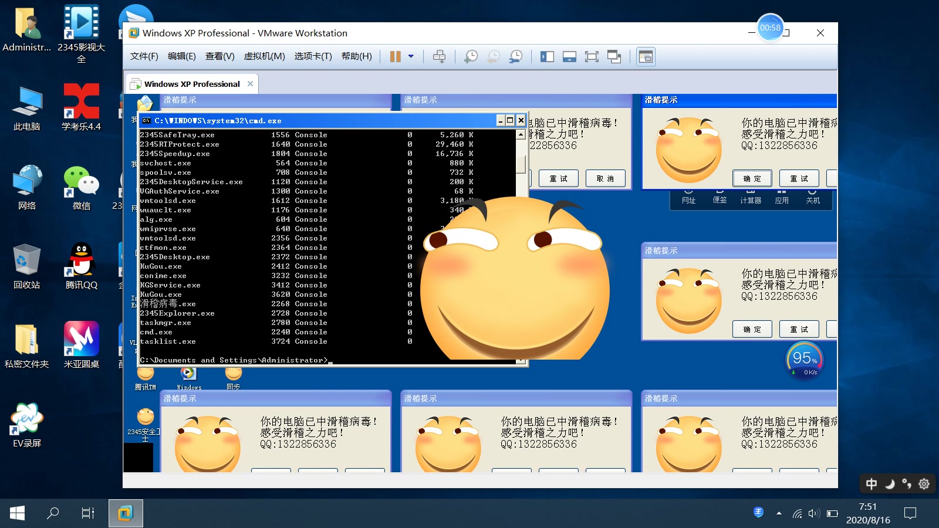Enter VMware full screen mode

[592, 56]
